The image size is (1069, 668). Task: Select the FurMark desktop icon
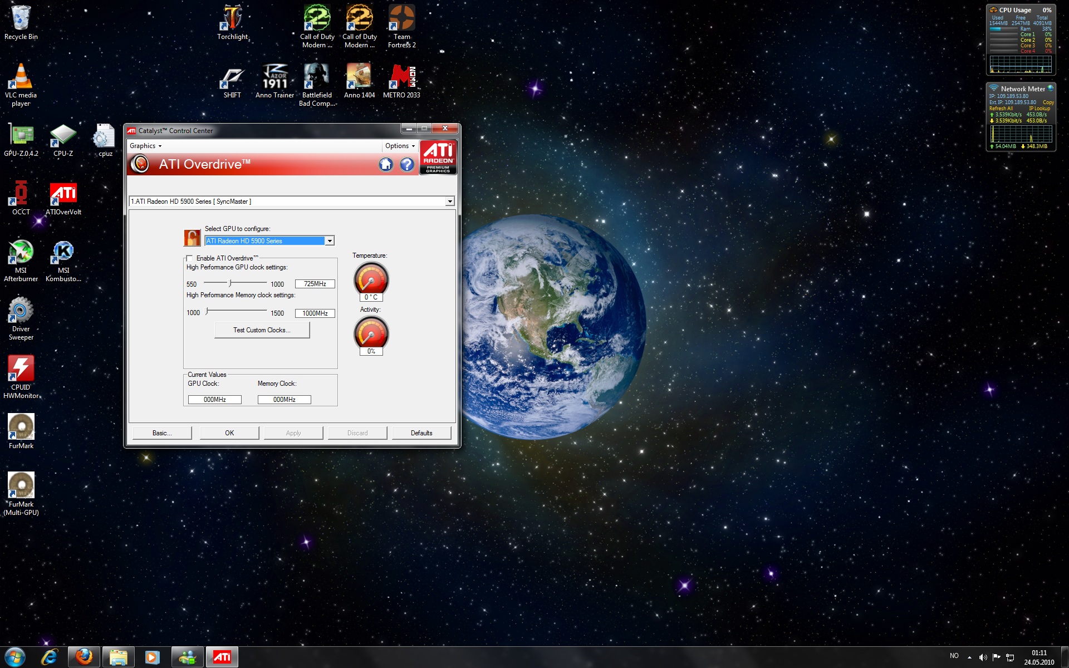(21, 431)
